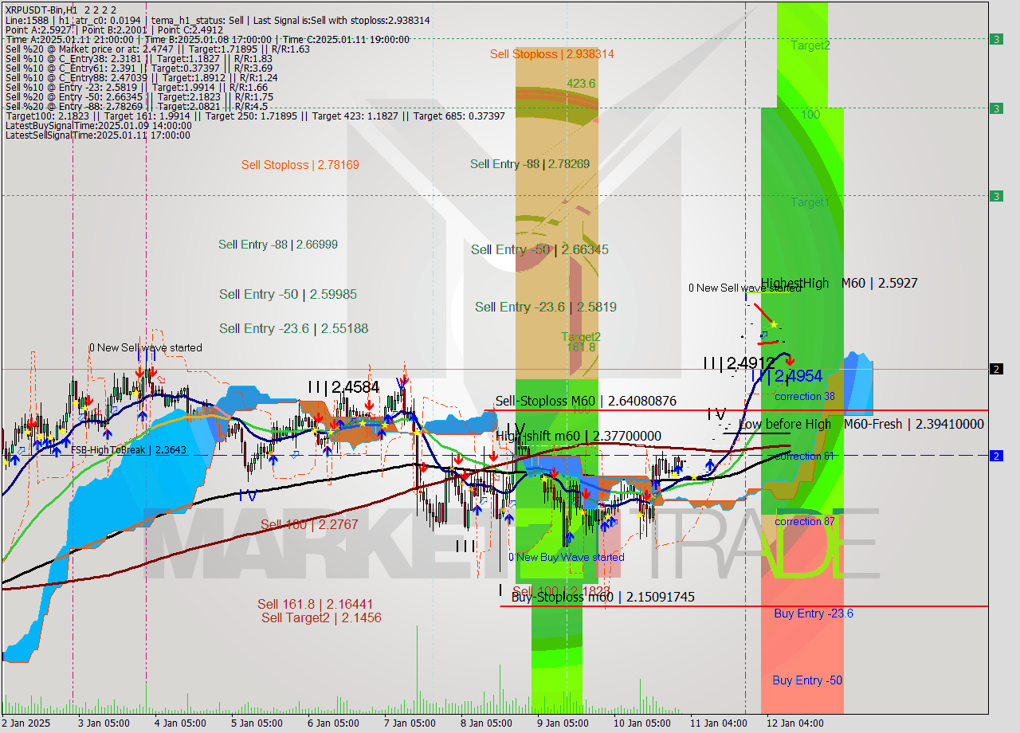Click the 'Sell %20 @ Entry -50: 2.66345' line
1020x733 pixels.
139,96
